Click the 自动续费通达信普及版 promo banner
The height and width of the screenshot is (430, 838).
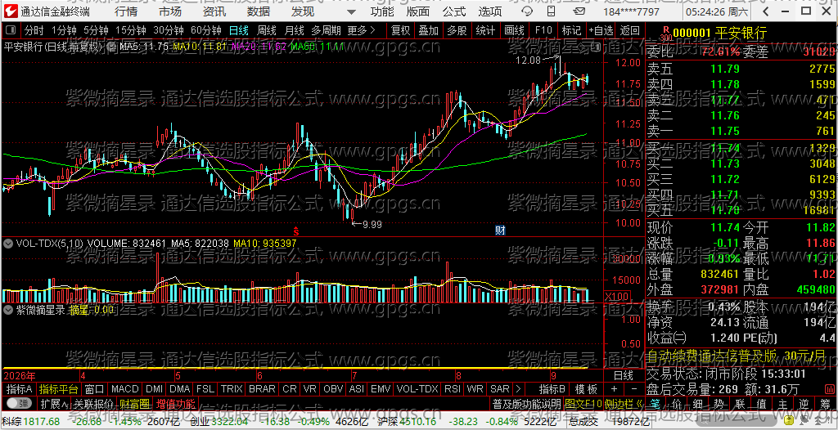tap(741, 356)
